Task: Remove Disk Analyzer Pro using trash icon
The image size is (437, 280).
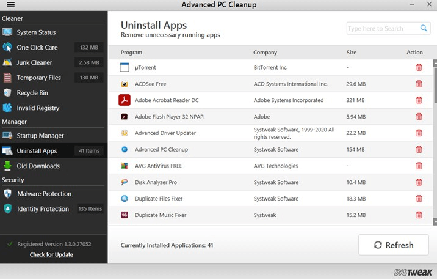Action: [419, 182]
